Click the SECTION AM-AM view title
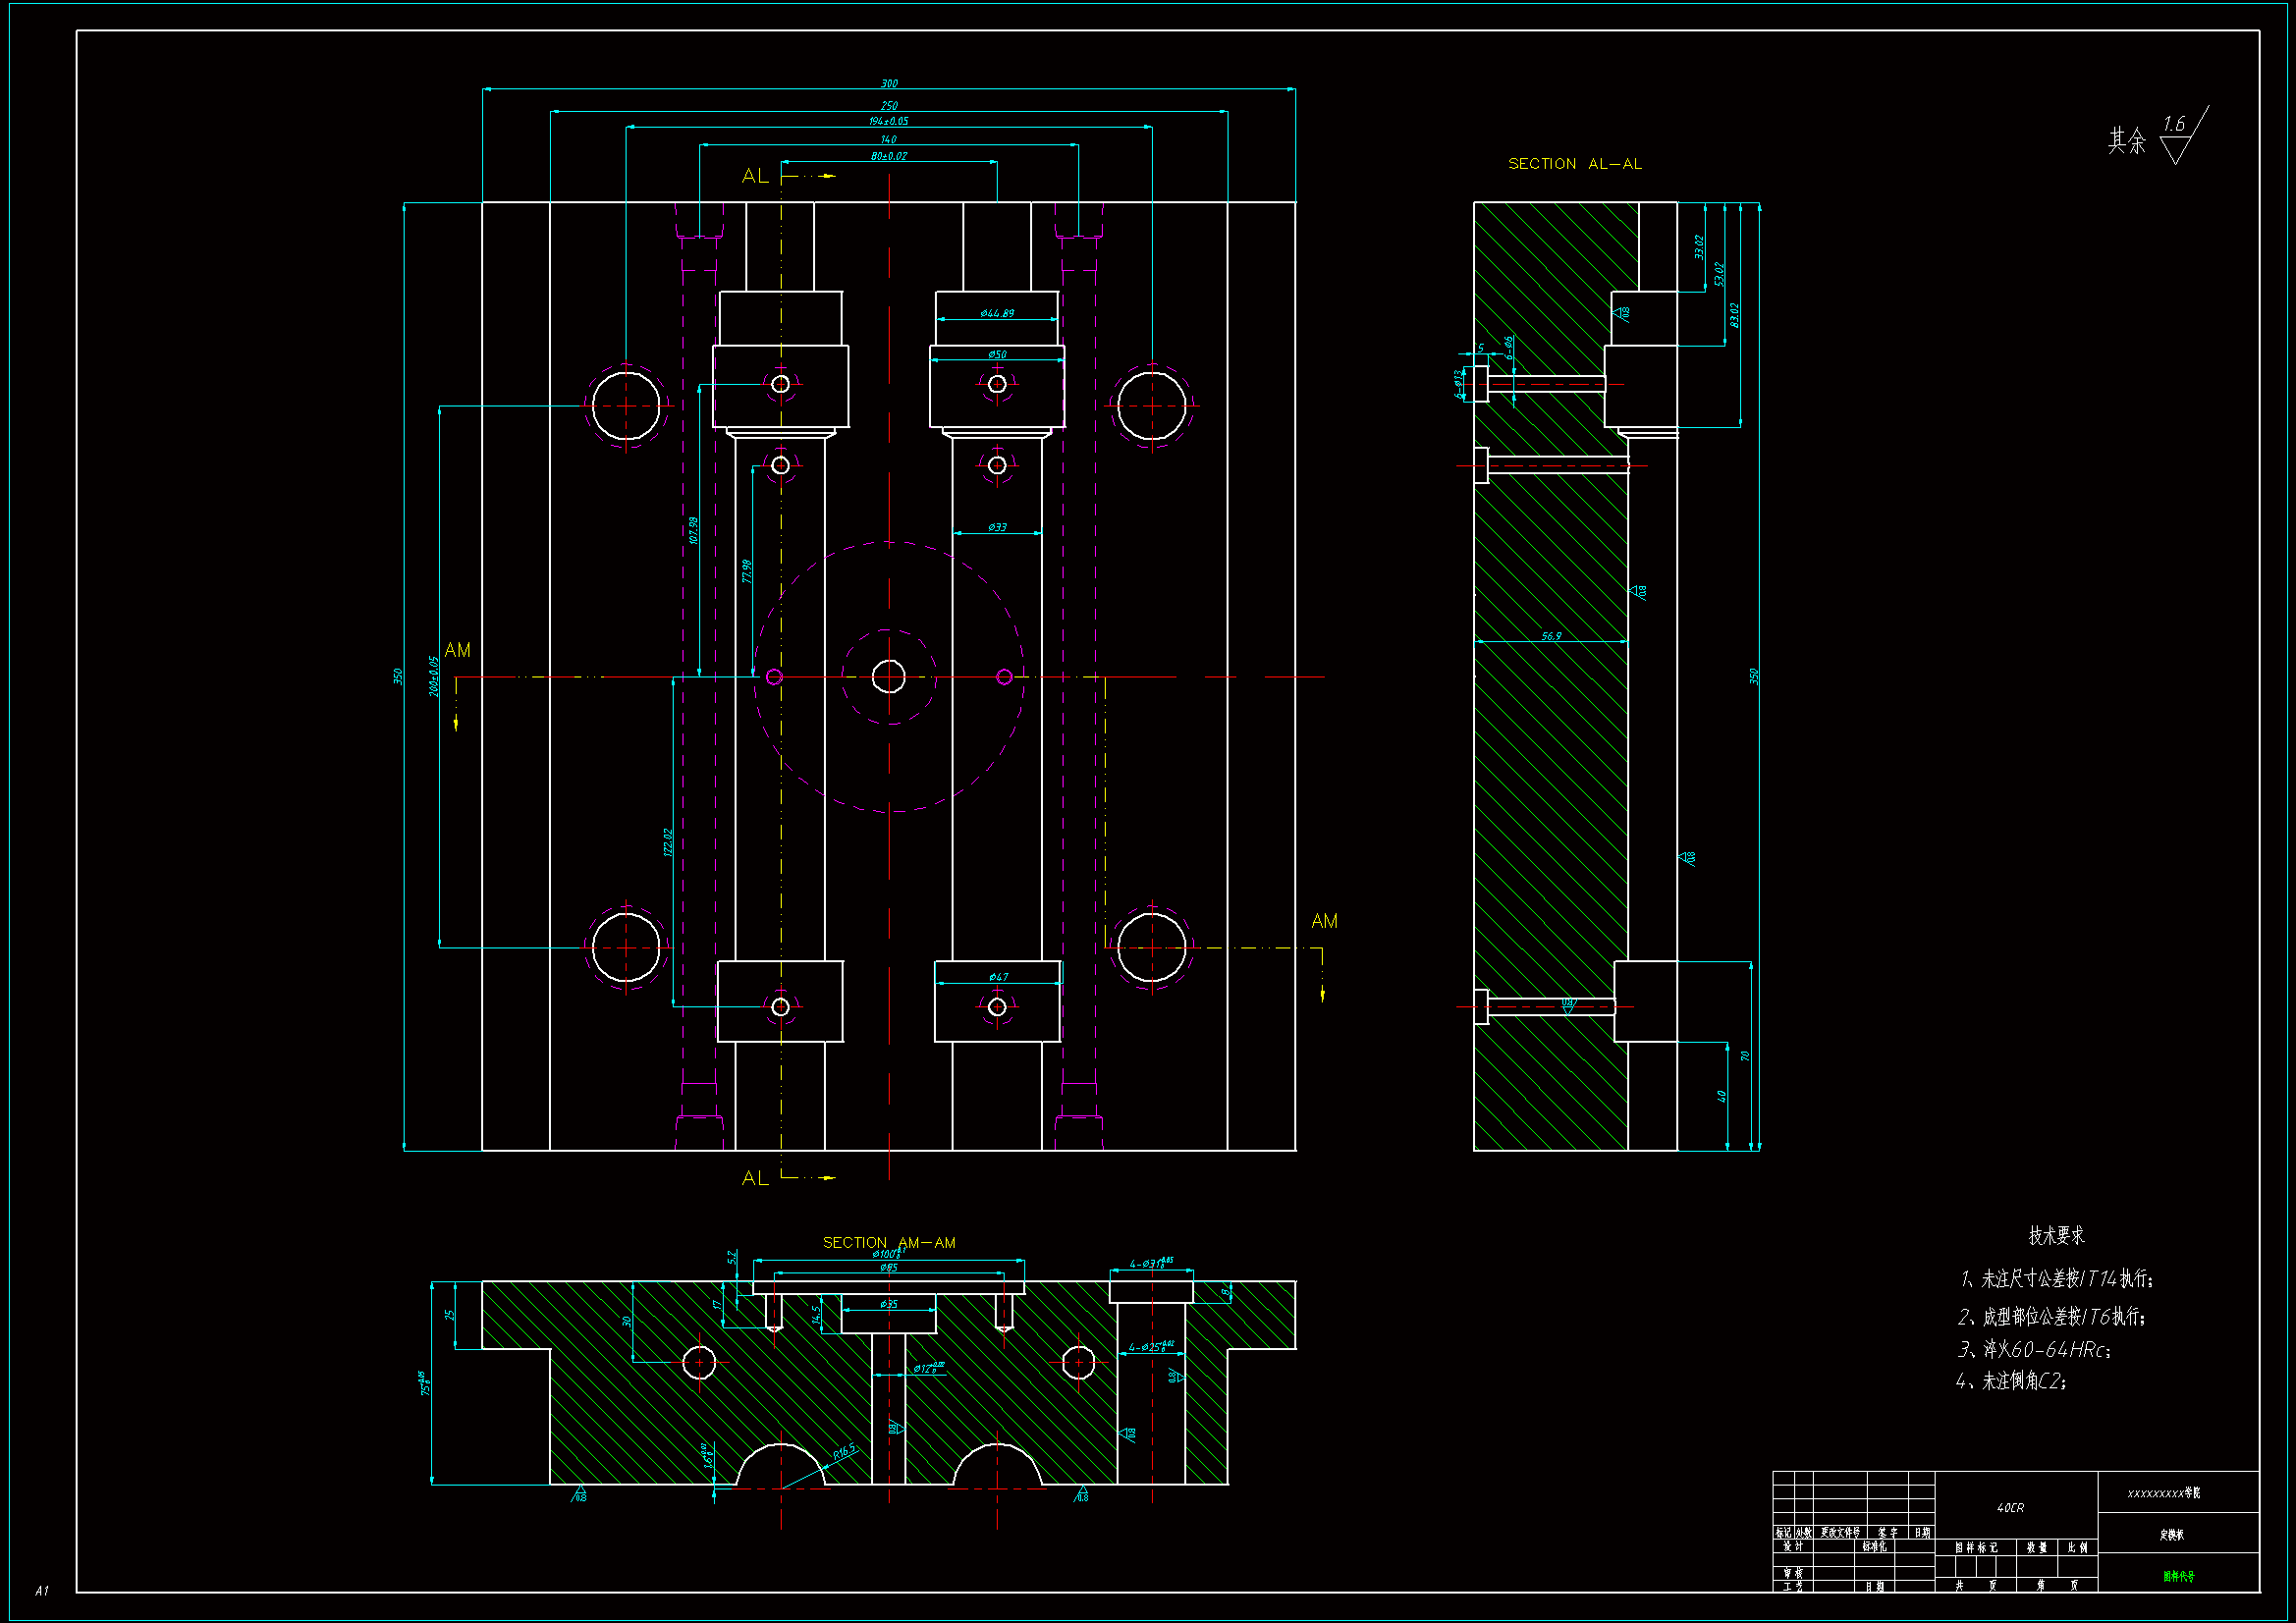Screen dimensions: 2296x1623 click(888, 1242)
